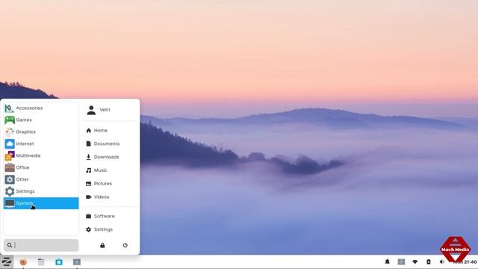This screenshot has height=269, width=478.
Task: Select the highlighted System category
Action: point(41,203)
